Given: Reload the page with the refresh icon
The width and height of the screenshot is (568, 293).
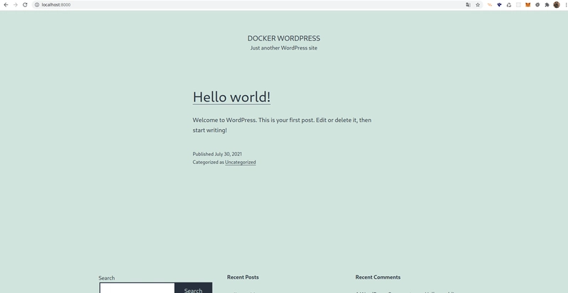Looking at the screenshot, I should coord(25,5).
